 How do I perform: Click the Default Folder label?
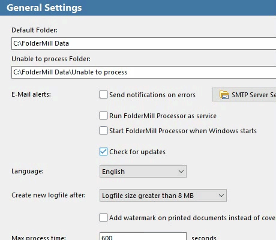[34, 30]
